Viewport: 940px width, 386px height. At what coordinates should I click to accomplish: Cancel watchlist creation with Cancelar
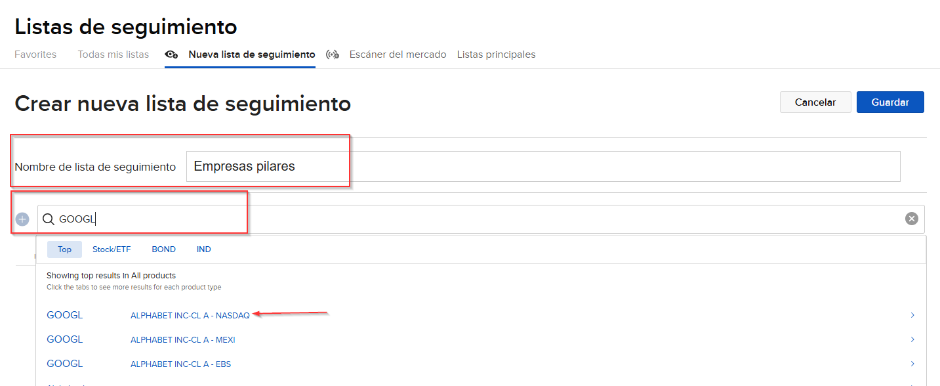click(815, 102)
